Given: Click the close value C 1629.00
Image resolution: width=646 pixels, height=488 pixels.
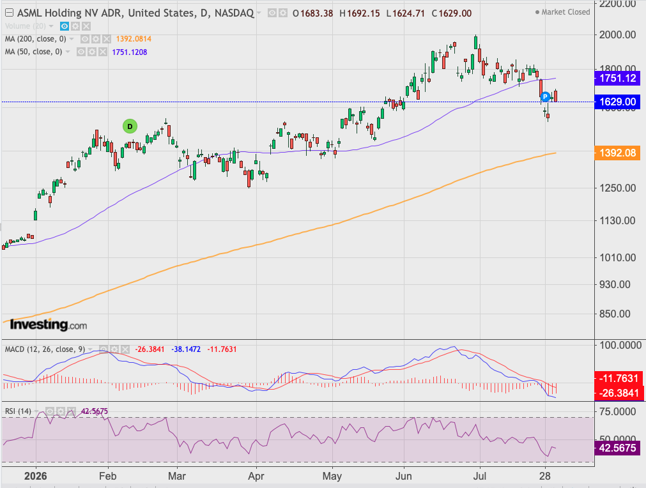Looking at the screenshot, I should [452, 13].
